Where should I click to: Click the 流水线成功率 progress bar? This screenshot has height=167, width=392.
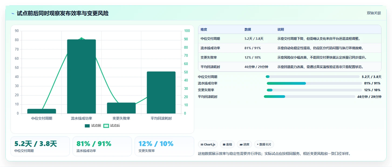314,83
